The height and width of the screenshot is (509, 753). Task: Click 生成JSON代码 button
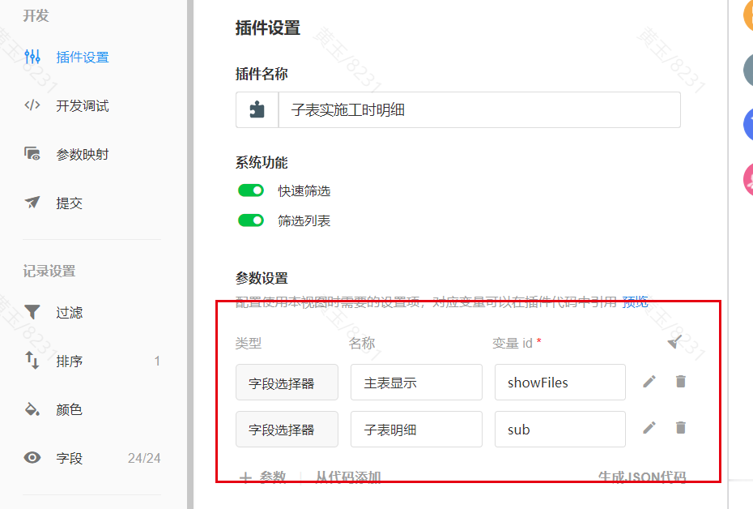[642, 477]
